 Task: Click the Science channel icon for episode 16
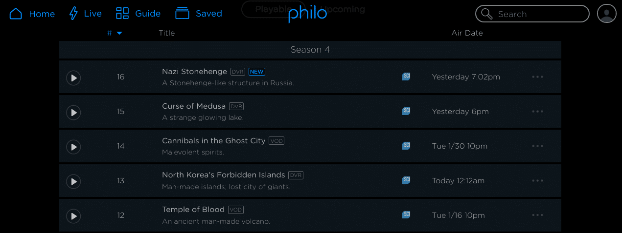pyautogui.click(x=406, y=77)
